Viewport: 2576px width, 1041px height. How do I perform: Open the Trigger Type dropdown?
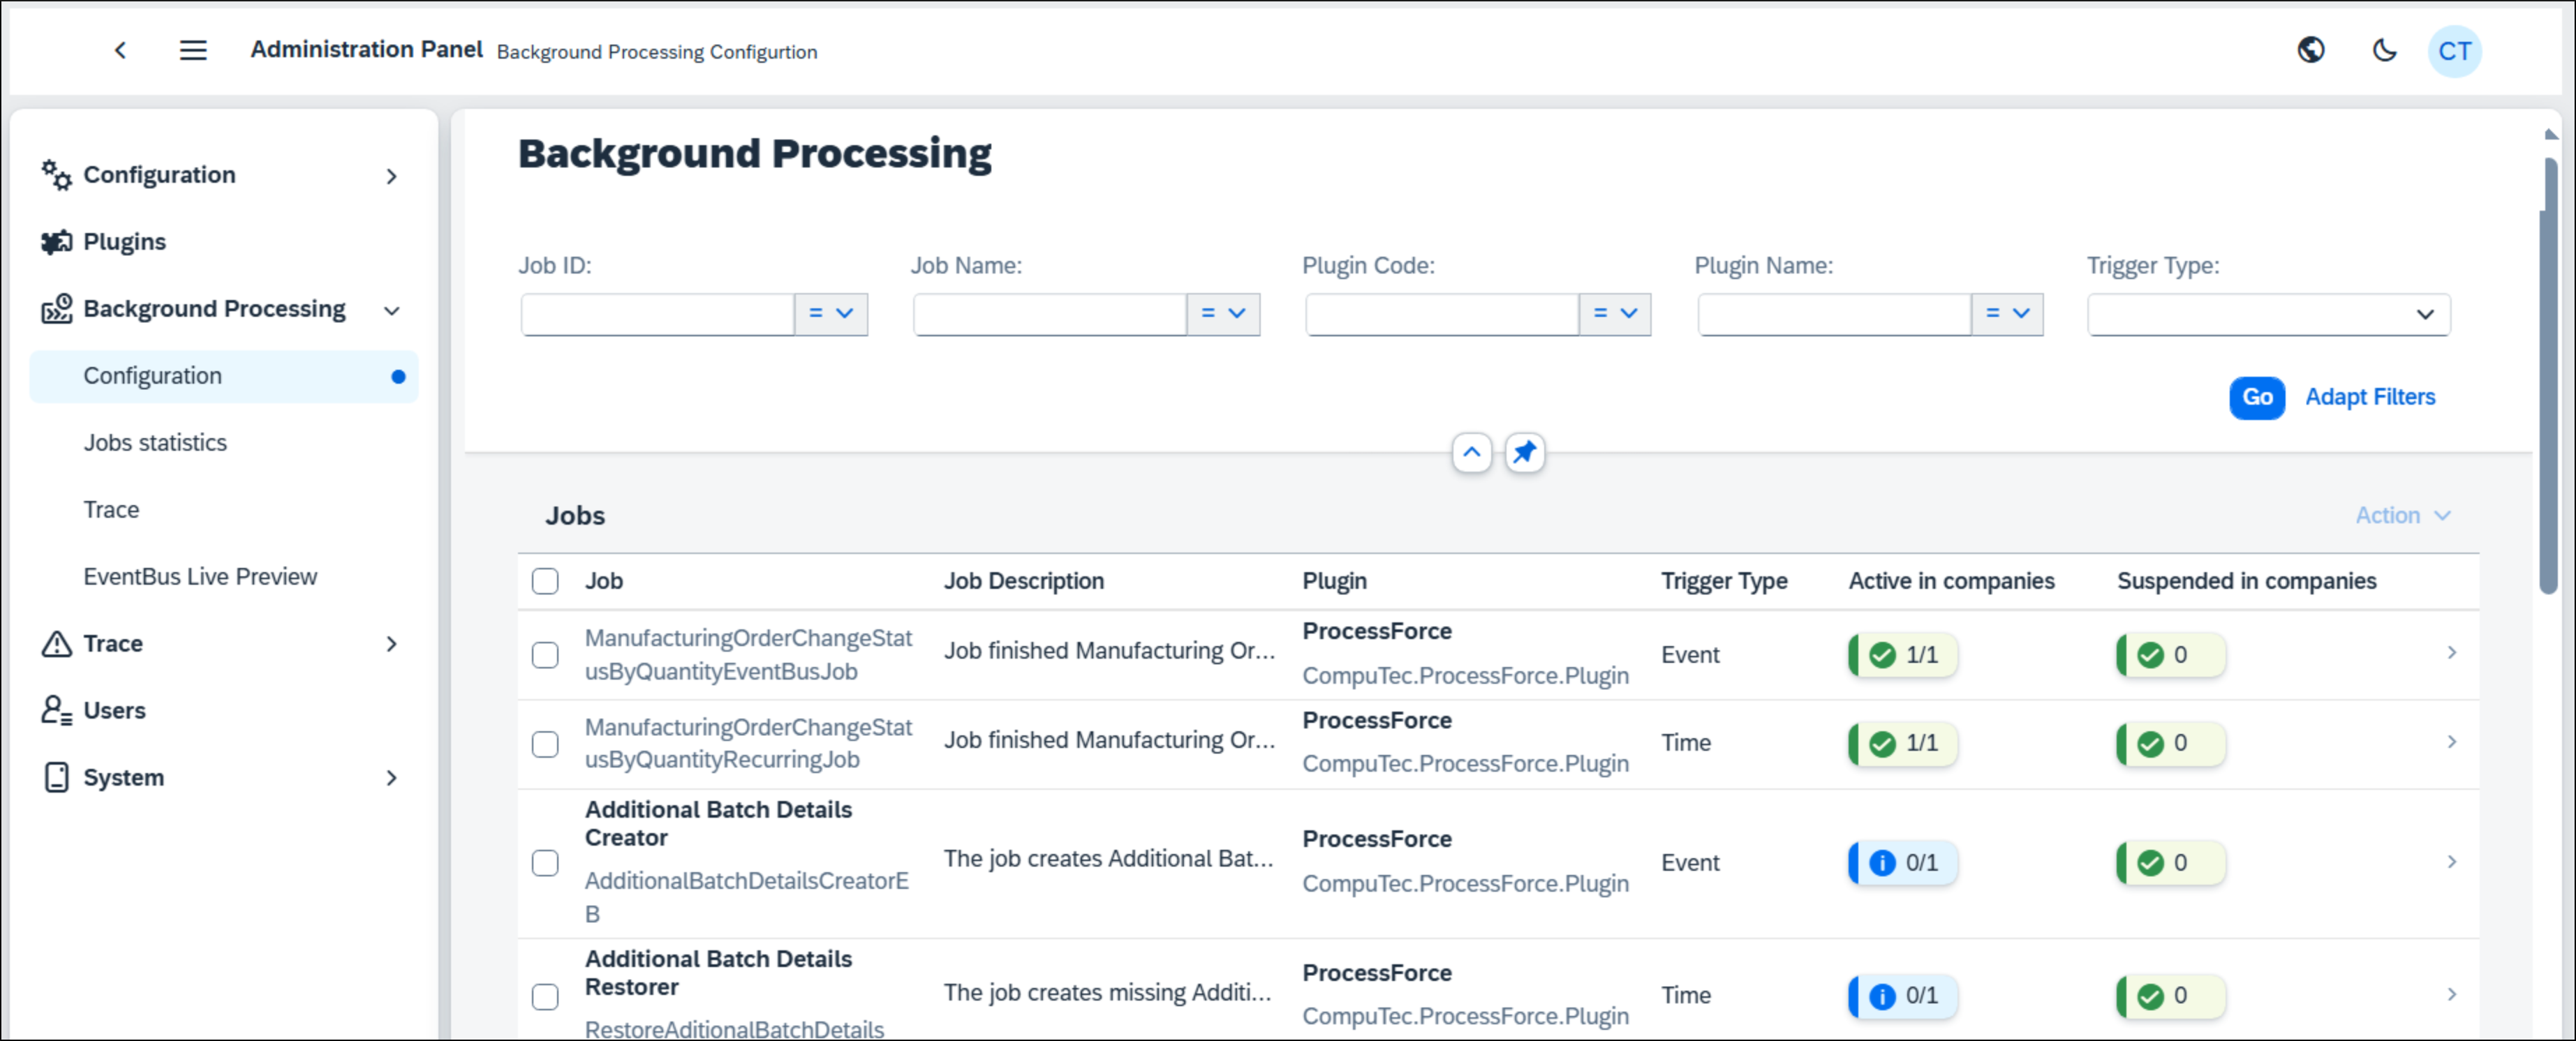tap(2268, 315)
